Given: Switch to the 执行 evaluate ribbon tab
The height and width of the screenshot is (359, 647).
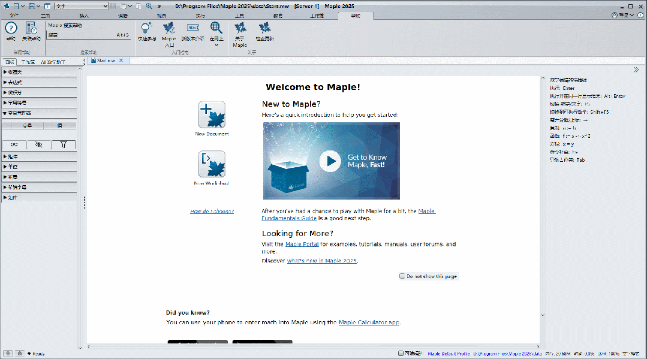Looking at the screenshot, I should (x=200, y=16).
